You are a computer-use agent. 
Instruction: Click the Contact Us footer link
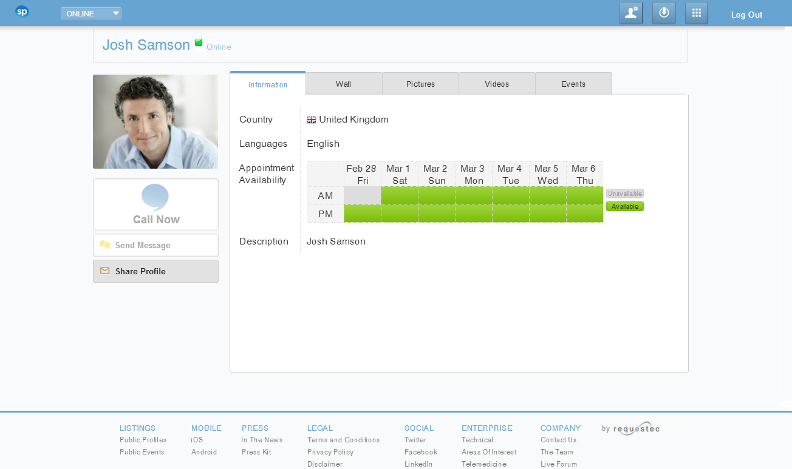(x=558, y=440)
